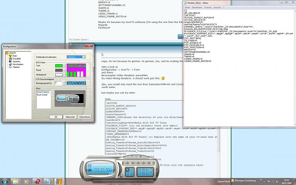Screen dimensions: 296x185
Task: Click the Stop button on AVerTV player
Action: (x=130, y=163)
